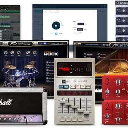Image resolution: width=128 pixels, height=128 pixels.
Task: Click the top-left icon in Addictive Keys header
Action: [x=77, y=44]
